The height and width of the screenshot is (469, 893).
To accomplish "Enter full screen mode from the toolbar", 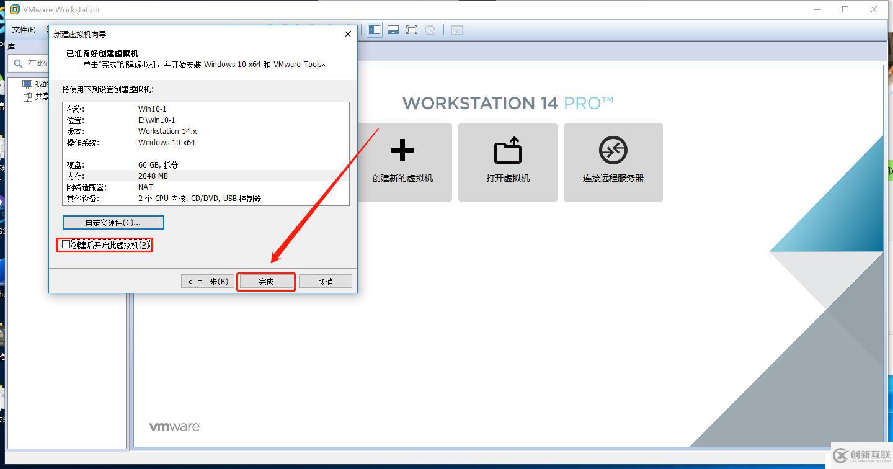I will (411, 29).
